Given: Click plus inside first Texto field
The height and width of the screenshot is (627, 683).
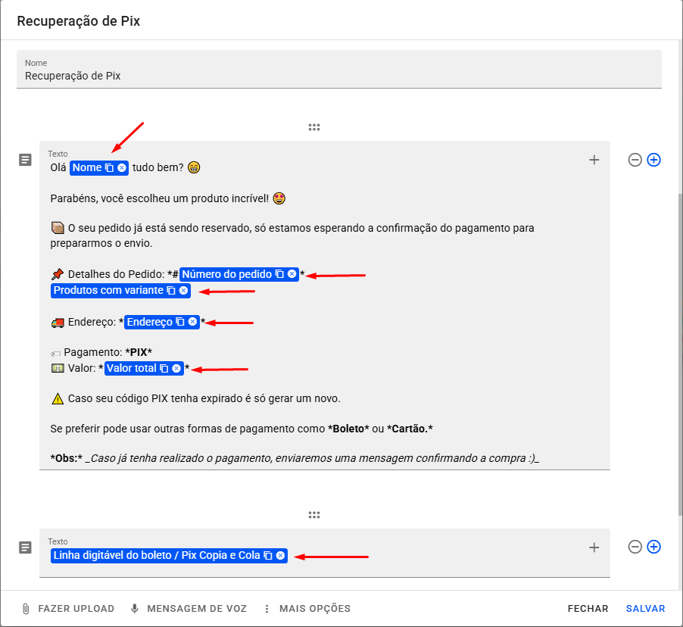Looking at the screenshot, I should click(x=594, y=160).
